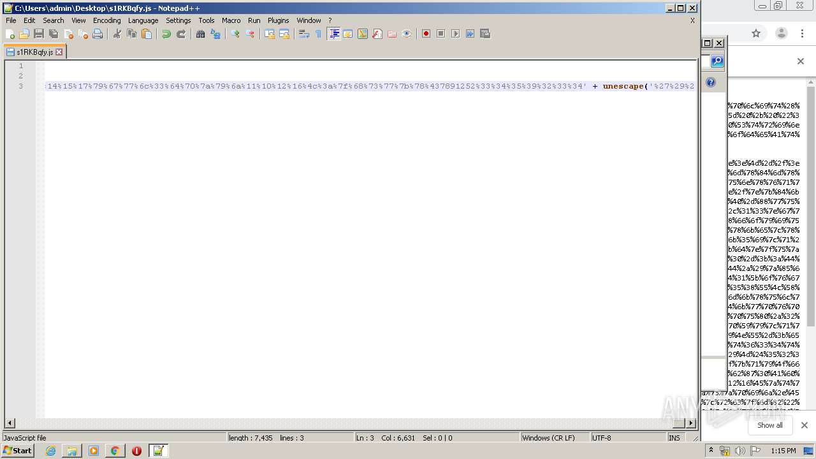
Task: Click INS indicator in status bar
Action: (x=674, y=438)
